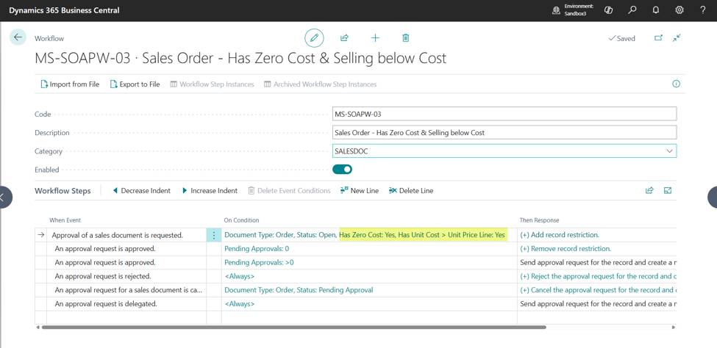
Task: Click the Saved status indicator
Action: [621, 38]
